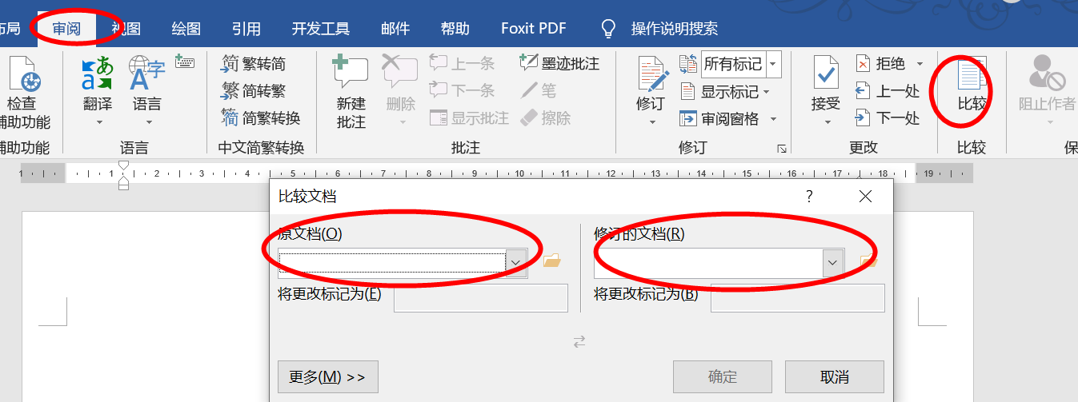This screenshot has height=402, width=1078.
Task: Go to previous change 上一处
Action: pyautogui.click(x=887, y=90)
